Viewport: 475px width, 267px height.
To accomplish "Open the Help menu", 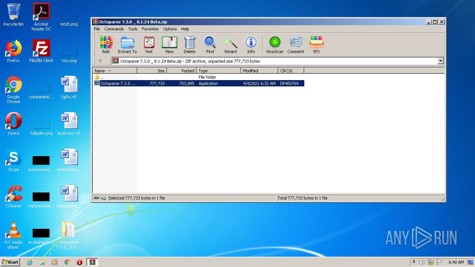I will coord(185,29).
